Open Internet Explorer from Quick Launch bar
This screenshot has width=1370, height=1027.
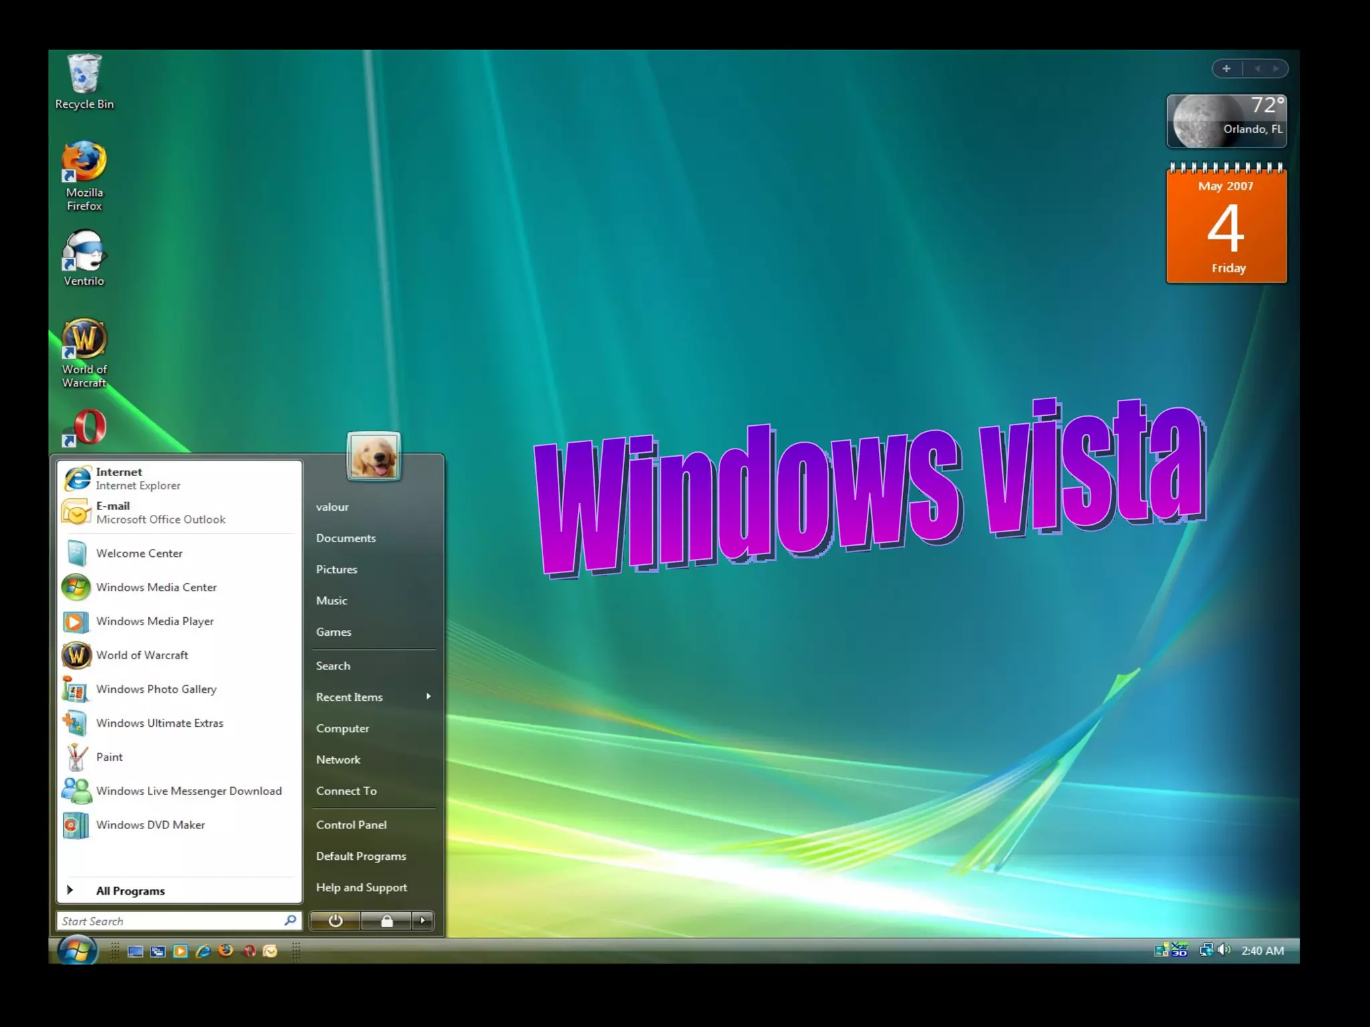click(203, 951)
